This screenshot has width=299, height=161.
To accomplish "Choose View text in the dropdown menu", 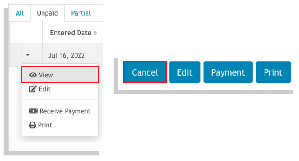I will pyautogui.click(x=46, y=75).
